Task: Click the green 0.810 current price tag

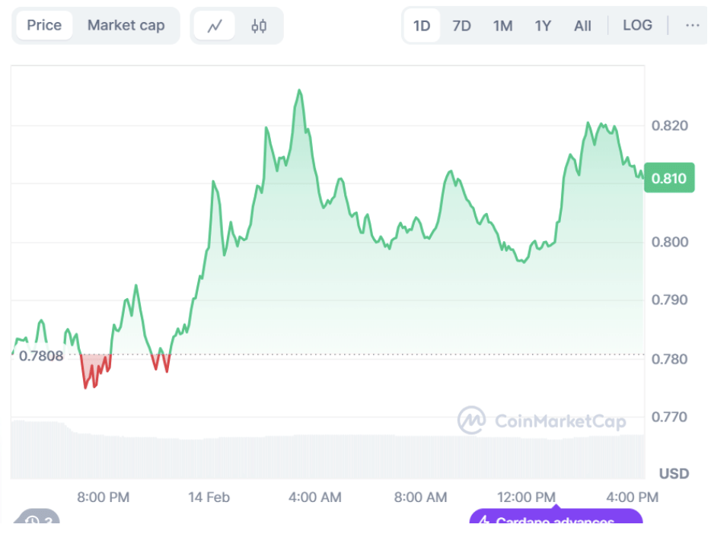Action: (668, 179)
